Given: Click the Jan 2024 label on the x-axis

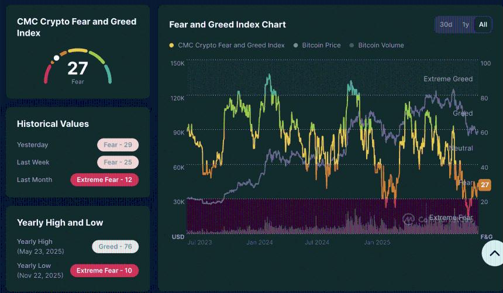Looking at the screenshot, I should coord(259,242).
